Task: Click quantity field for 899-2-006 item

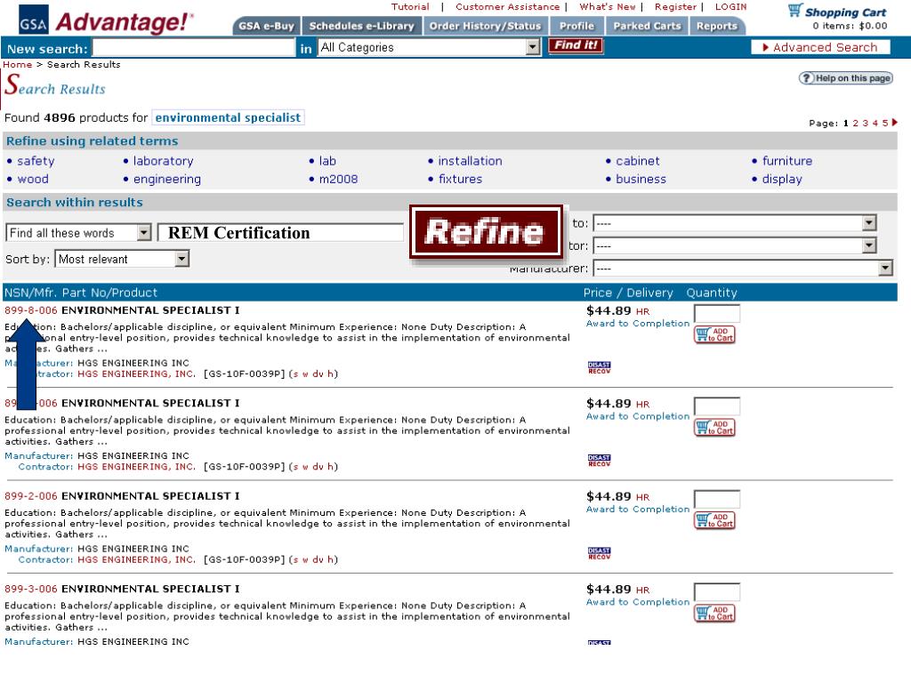Action: [x=717, y=500]
